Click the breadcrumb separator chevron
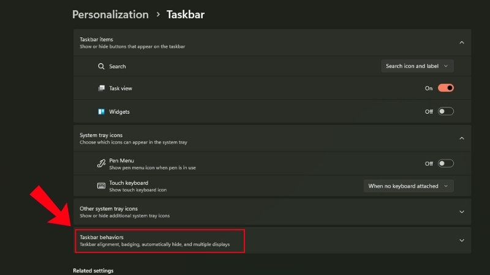 coord(158,14)
